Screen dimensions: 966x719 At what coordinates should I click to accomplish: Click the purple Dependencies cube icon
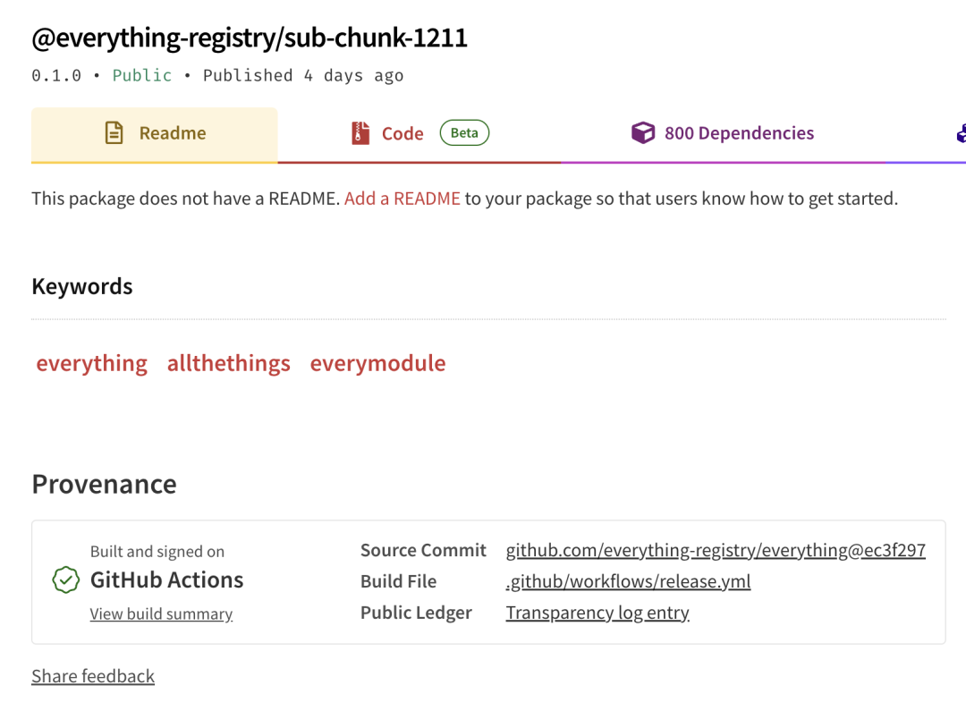click(642, 133)
